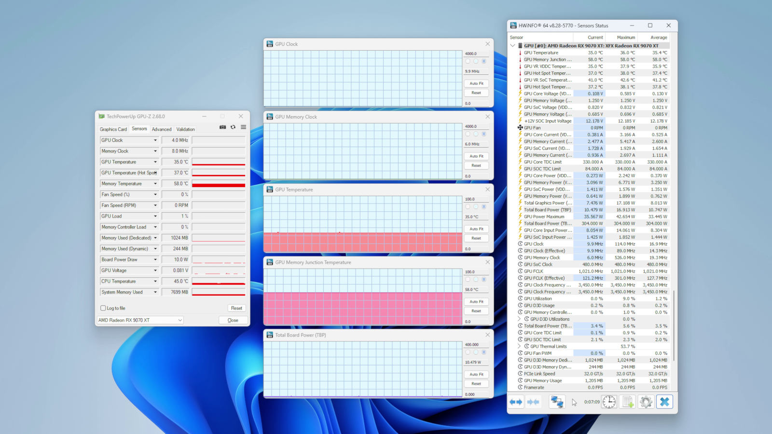This screenshot has width=772, height=434.
Task: Open the Fan Speed (RPM) dropdown
Action: pos(155,205)
